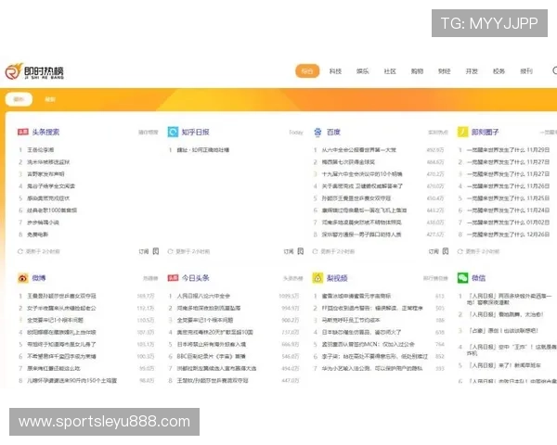Screen dimensions: 557x445
Task: Open item 8 in 百度 list
Action: pos(361,235)
